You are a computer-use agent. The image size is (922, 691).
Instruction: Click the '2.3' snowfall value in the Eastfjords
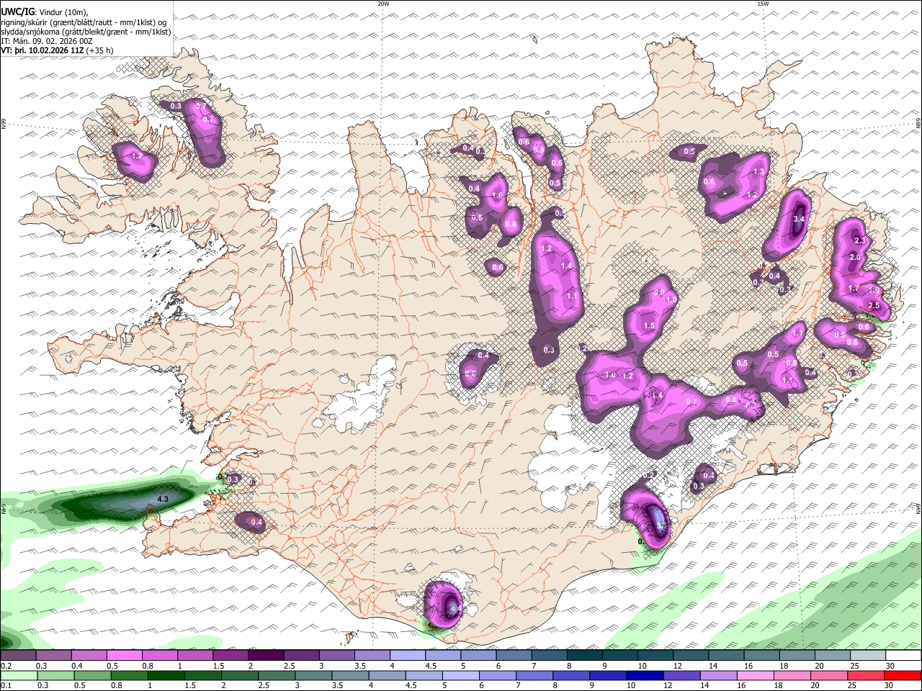(859, 240)
